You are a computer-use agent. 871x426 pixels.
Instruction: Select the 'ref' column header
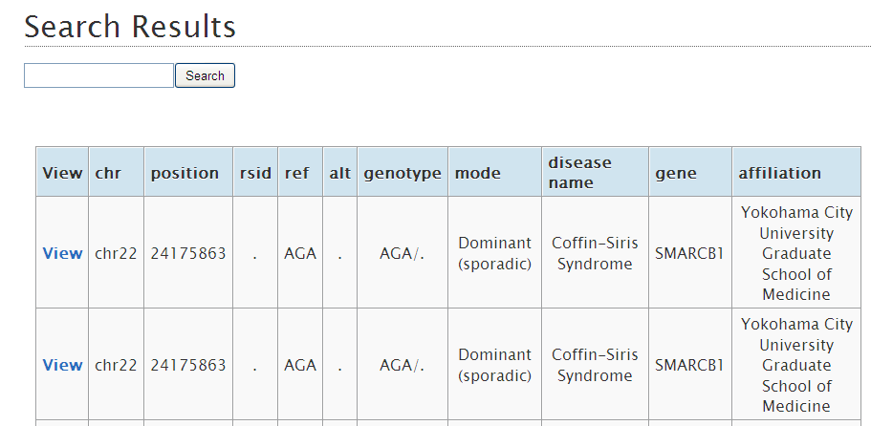300,172
